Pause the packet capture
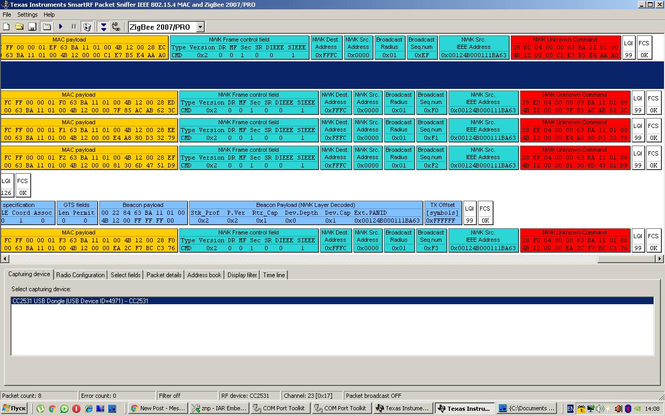The height and width of the screenshot is (416, 665). (x=74, y=27)
